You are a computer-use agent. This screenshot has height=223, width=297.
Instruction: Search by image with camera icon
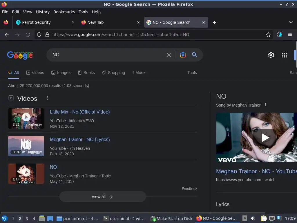(183, 55)
